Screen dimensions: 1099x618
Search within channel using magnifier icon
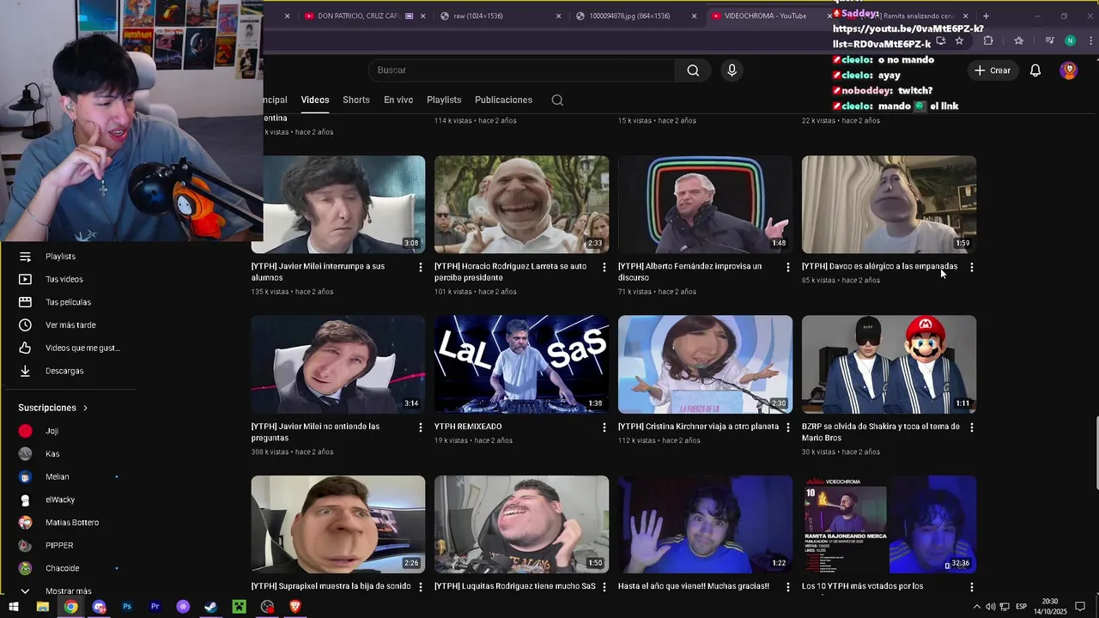(x=557, y=100)
